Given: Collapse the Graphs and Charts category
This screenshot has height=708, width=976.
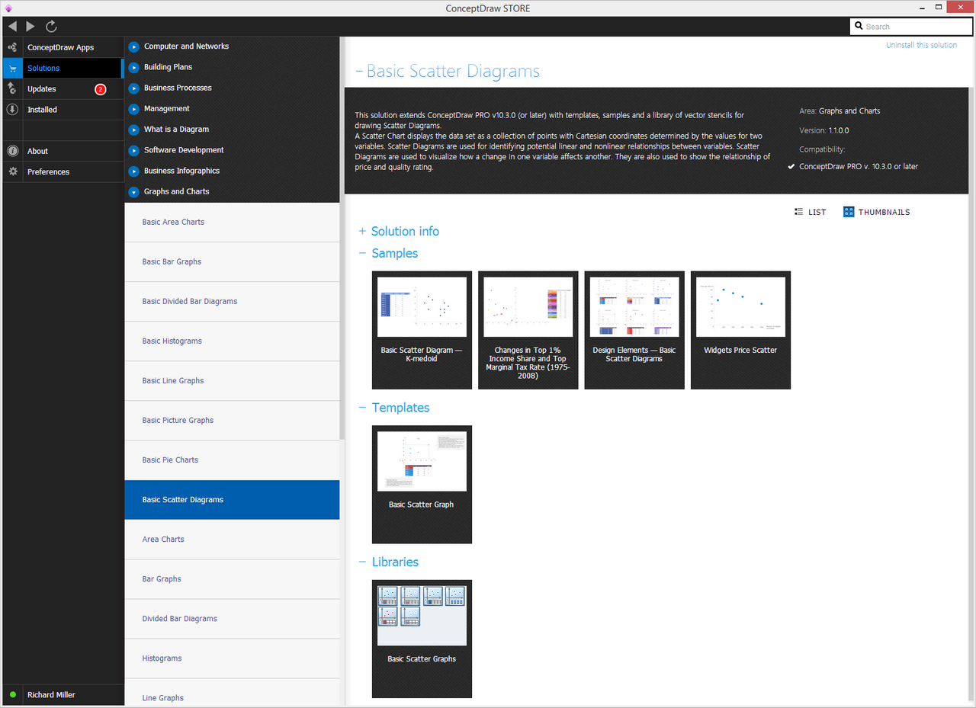Looking at the screenshot, I should (x=134, y=192).
